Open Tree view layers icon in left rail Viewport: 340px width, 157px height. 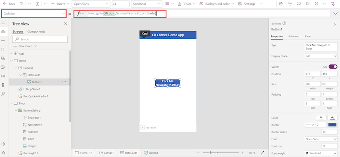(x=3, y=31)
